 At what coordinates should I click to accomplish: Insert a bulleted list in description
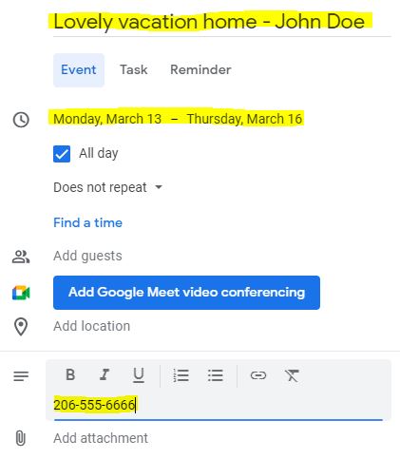[216, 375]
